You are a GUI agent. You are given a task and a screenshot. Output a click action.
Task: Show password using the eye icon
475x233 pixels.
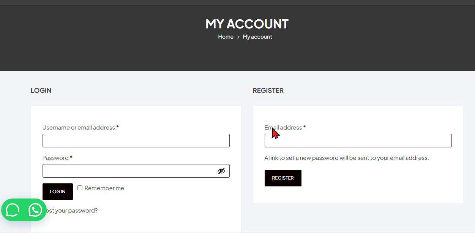(x=221, y=171)
